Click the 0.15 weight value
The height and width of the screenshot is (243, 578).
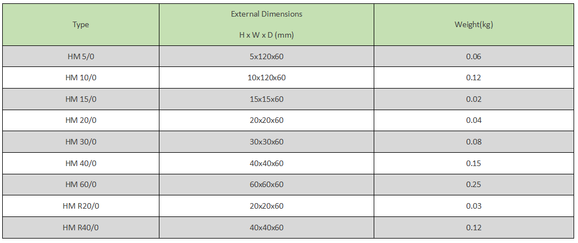[474, 163]
